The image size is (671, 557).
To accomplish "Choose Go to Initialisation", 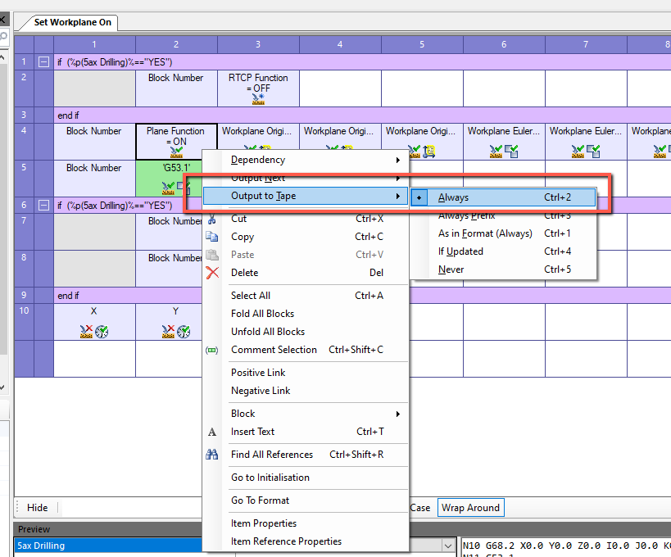I will (x=306, y=478).
